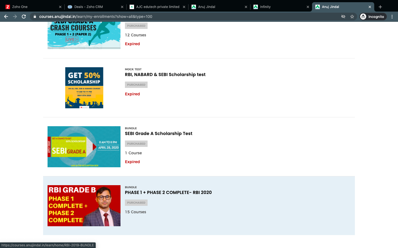Close the Infinity tab
Image resolution: width=398 pixels, height=248 pixels.
[x=308, y=7]
